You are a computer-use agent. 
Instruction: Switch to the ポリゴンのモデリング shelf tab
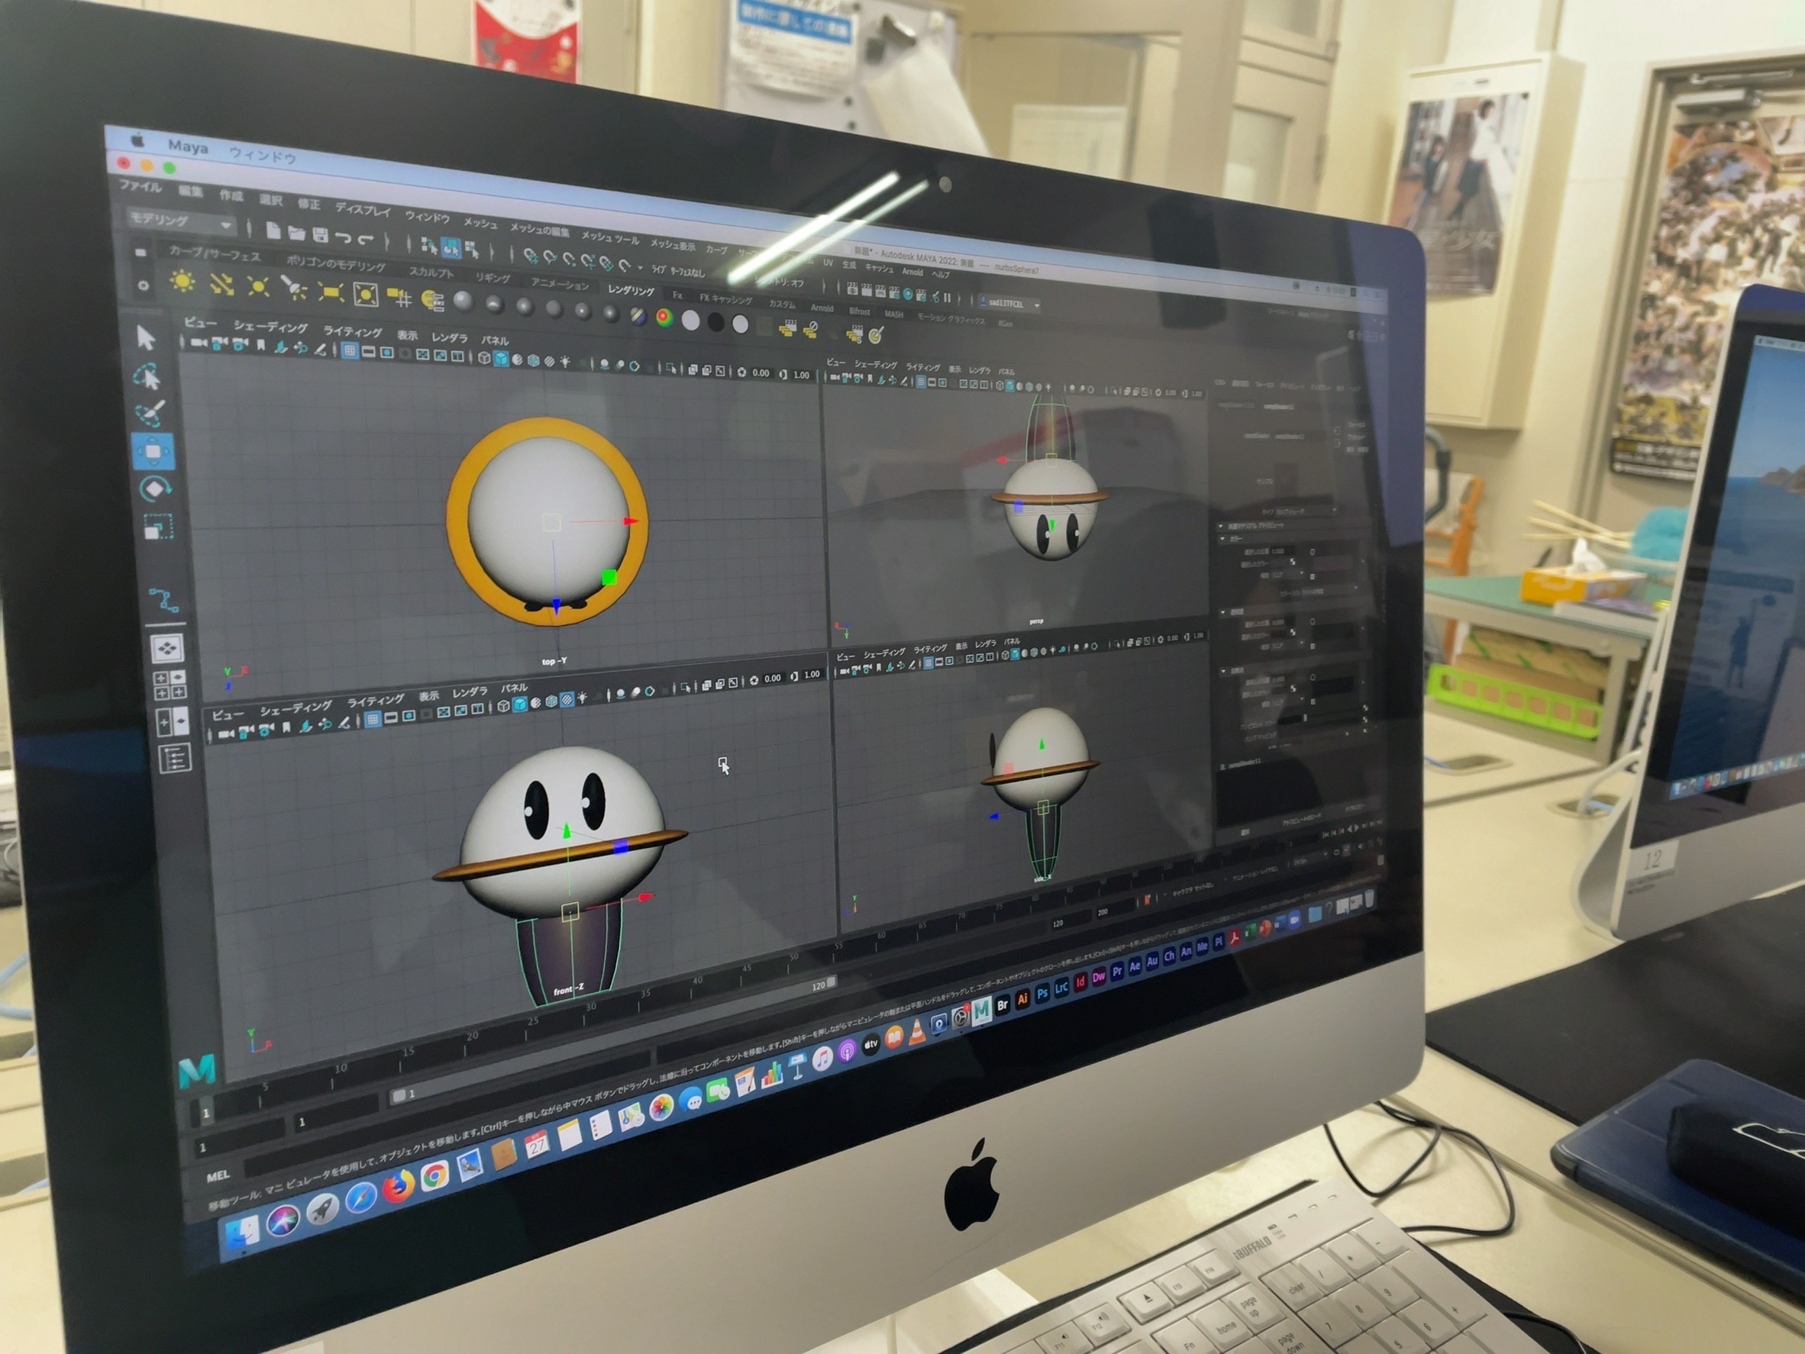pyautogui.click(x=335, y=263)
